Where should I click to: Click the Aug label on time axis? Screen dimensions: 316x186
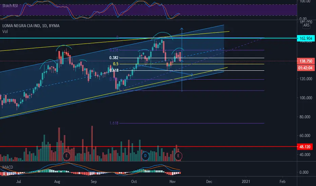[57, 182]
